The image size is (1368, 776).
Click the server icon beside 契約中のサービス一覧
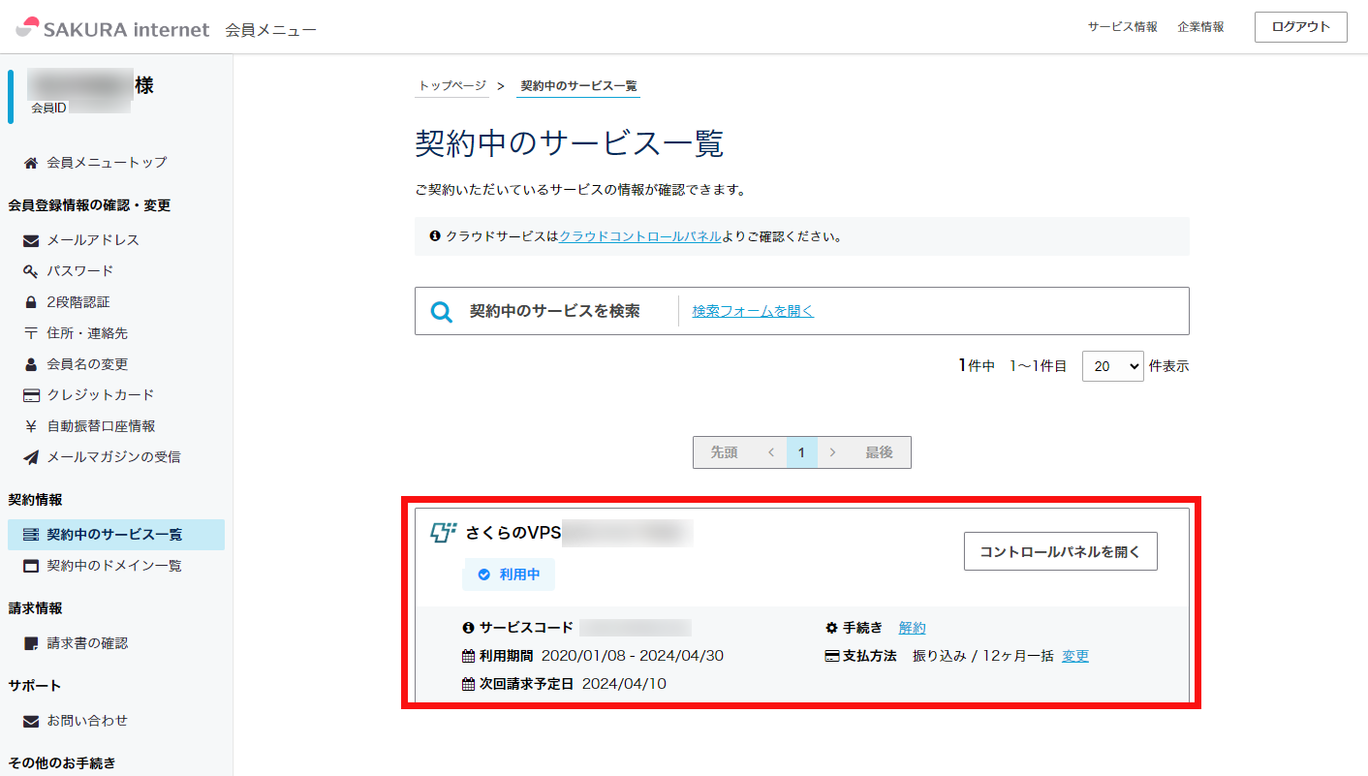(31, 535)
